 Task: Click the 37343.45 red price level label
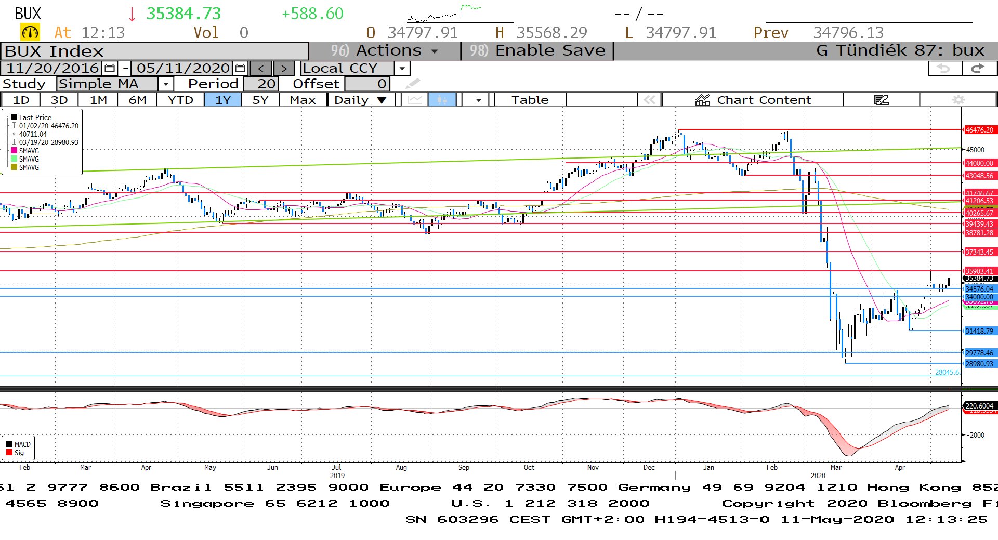coord(980,252)
